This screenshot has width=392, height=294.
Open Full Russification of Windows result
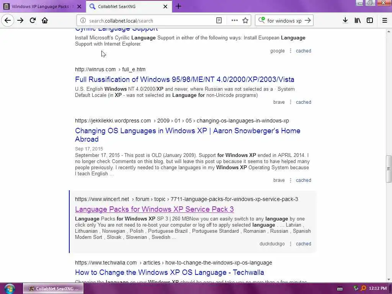(185, 79)
